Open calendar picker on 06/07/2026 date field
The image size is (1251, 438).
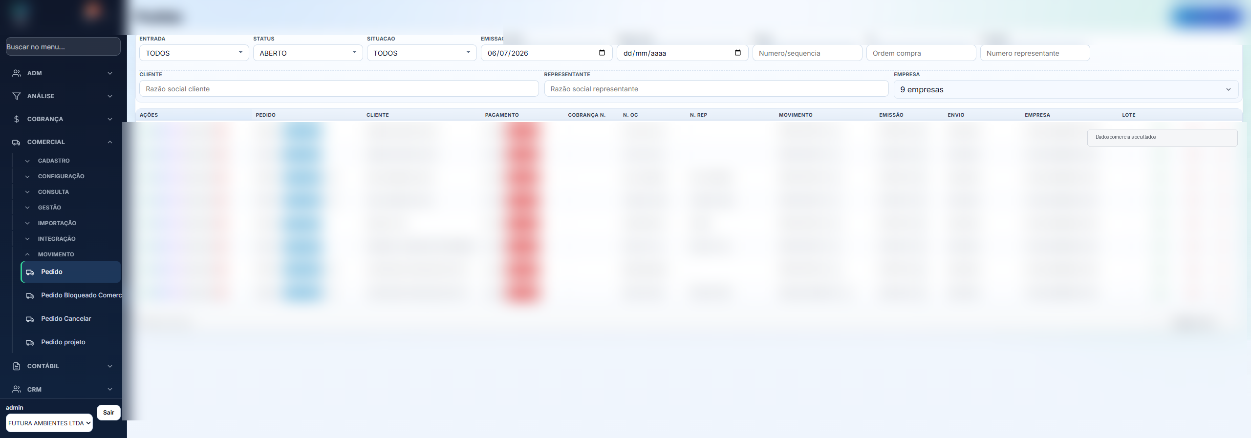click(602, 53)
